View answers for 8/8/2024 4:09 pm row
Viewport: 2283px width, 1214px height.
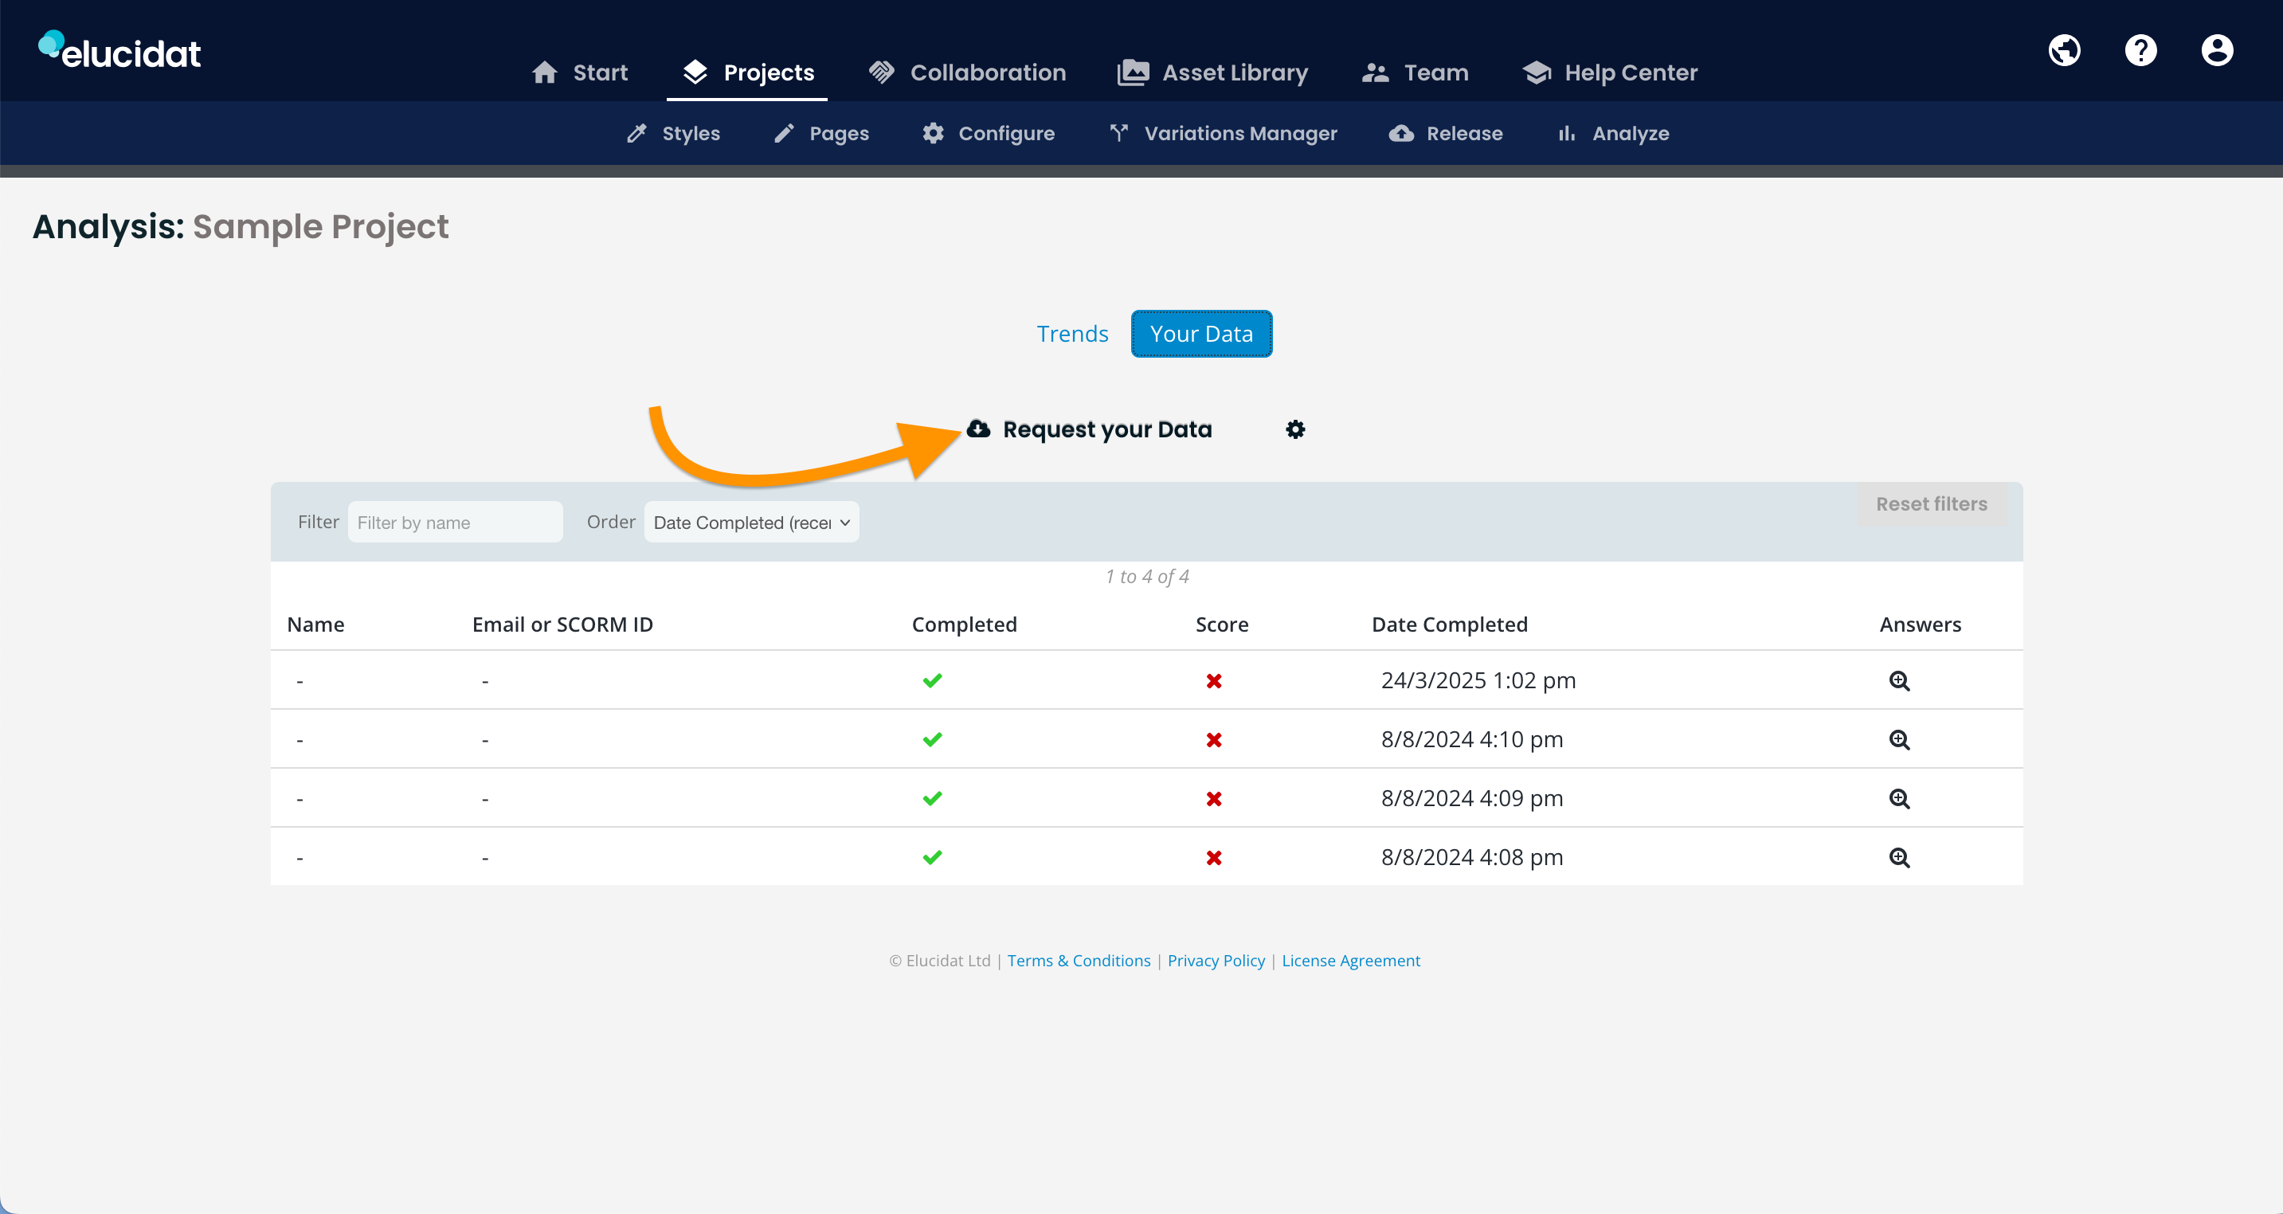[1898, 798]
